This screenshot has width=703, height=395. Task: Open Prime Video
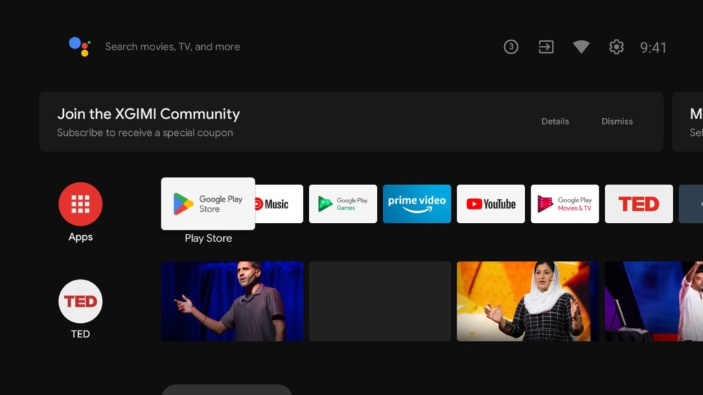pos(417,204)
